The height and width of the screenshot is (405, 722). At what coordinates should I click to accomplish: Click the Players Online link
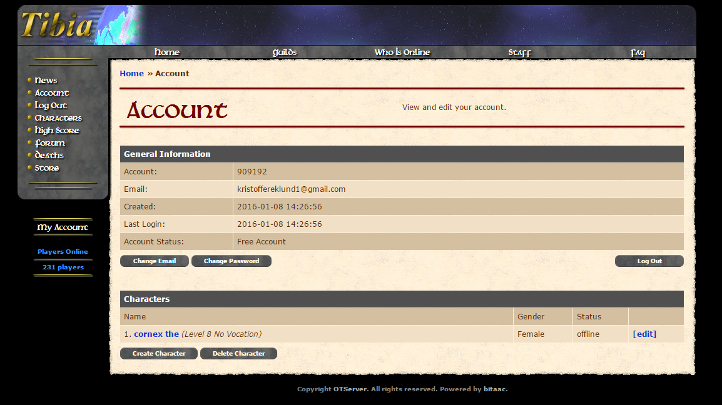pyautogui.click(x=63, y=252)
